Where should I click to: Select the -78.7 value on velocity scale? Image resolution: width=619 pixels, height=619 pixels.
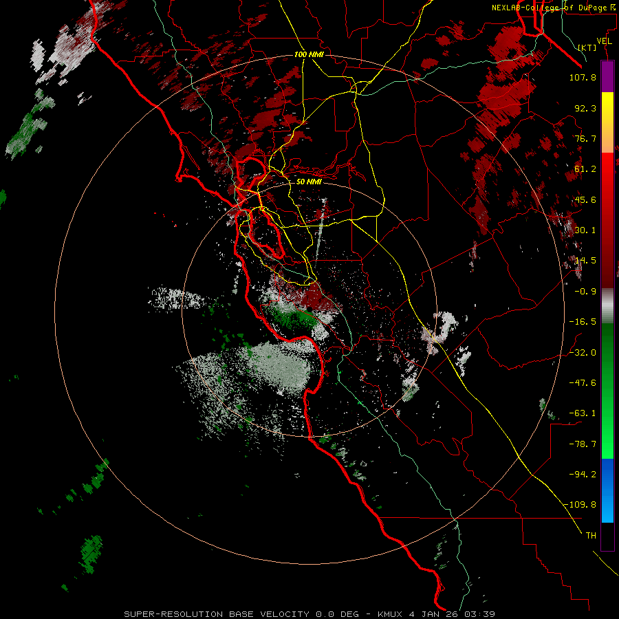click(583, 444)
